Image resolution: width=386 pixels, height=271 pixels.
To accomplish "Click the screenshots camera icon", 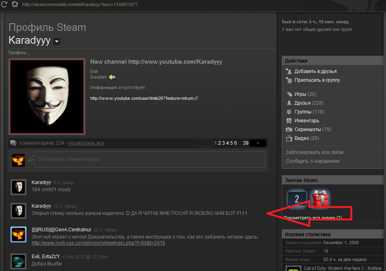I will click(289, 129).
